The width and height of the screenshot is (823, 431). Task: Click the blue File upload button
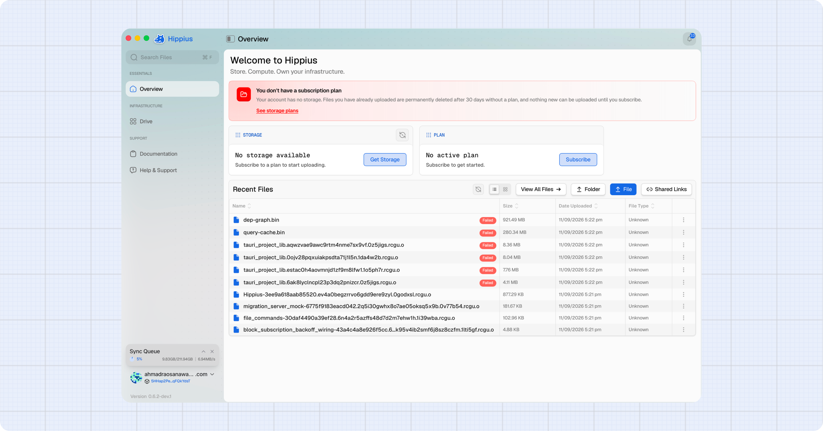tap(623, 189)
